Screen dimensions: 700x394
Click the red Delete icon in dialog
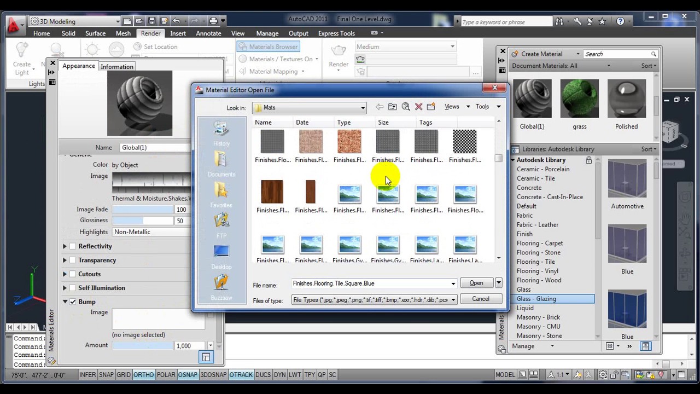coord(418,107)
